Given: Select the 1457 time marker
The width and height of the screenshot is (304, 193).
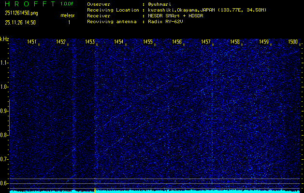Looking at the screenshot, I should 206,42.
